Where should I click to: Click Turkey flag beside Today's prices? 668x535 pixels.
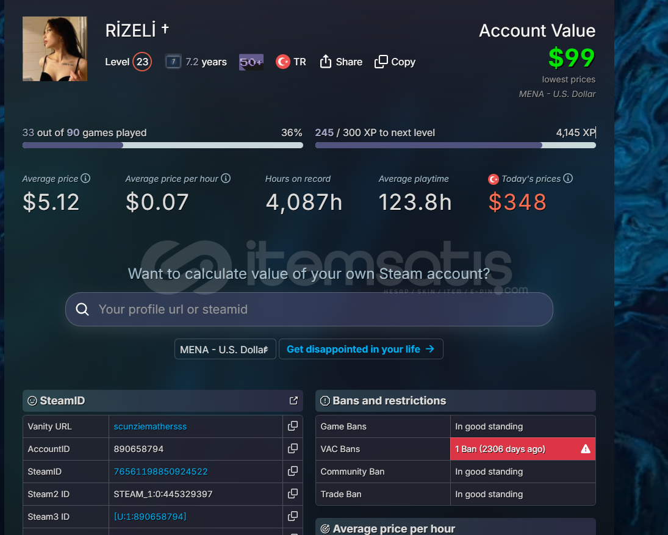(x=494, y=179)
